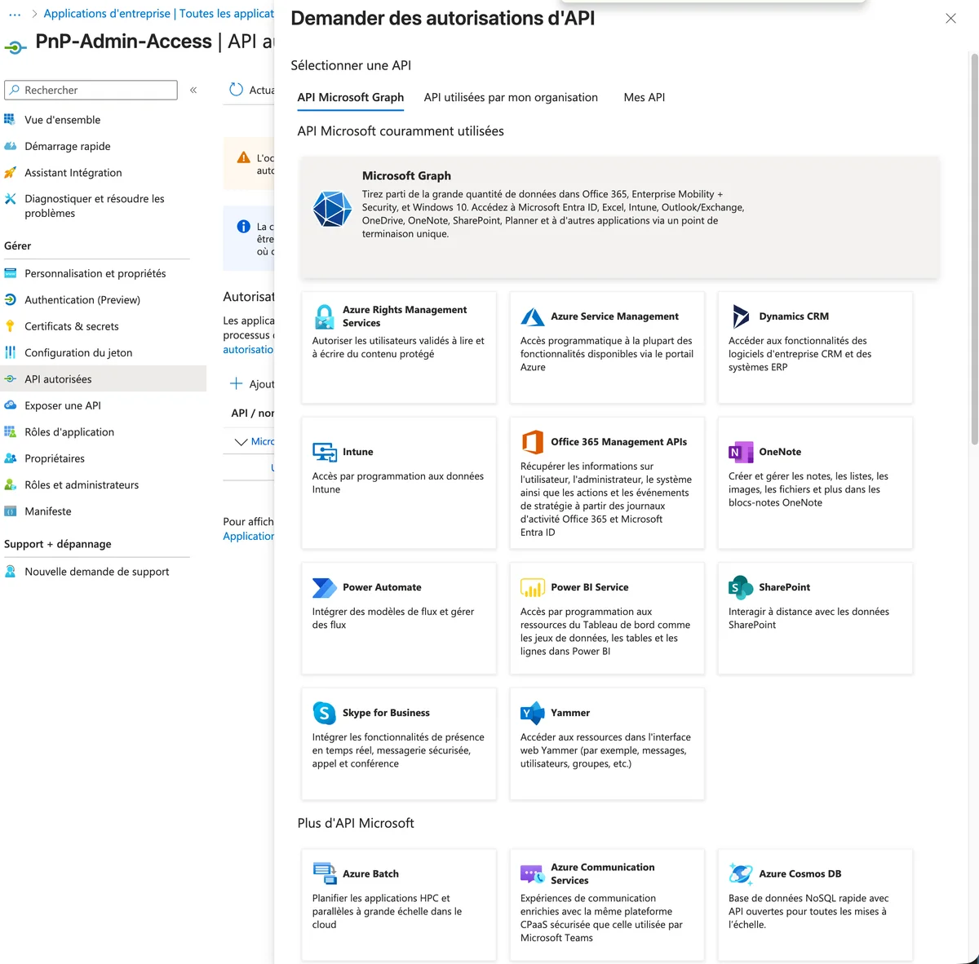Select the SharePoint icon
Screen dimensions: 979x964
(x=741, y=587)
